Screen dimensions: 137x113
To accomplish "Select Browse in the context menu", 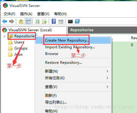I will point(73,54).
